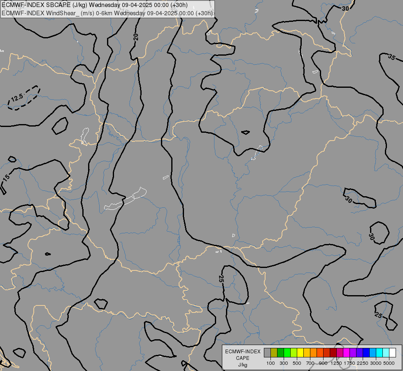Click the J/kg unit label in legend

click(242, 365)
